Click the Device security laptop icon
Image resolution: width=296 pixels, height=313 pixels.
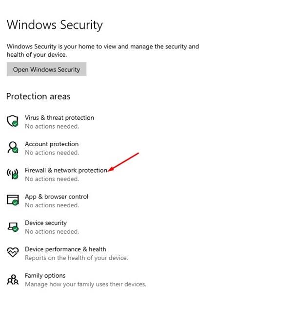click(13, 227)
